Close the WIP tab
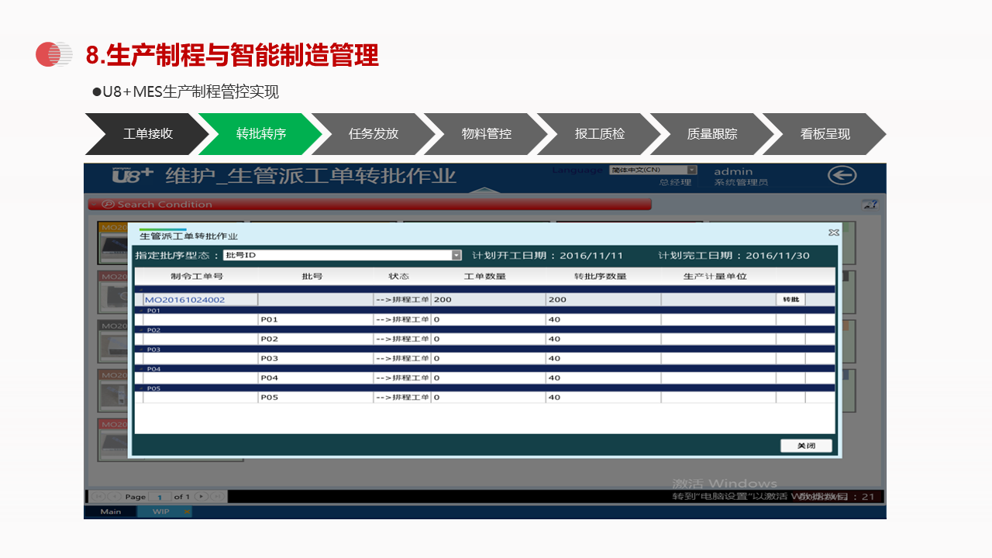The height and width of the screenshot is (558, 992). [x=186, y=511]
